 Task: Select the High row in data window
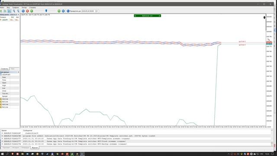[10, 85]
